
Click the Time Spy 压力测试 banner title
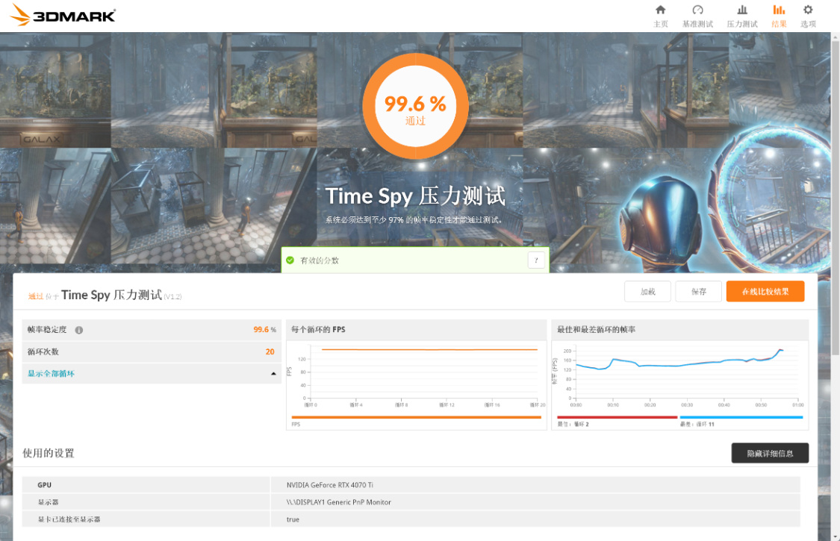click(415, 196)
